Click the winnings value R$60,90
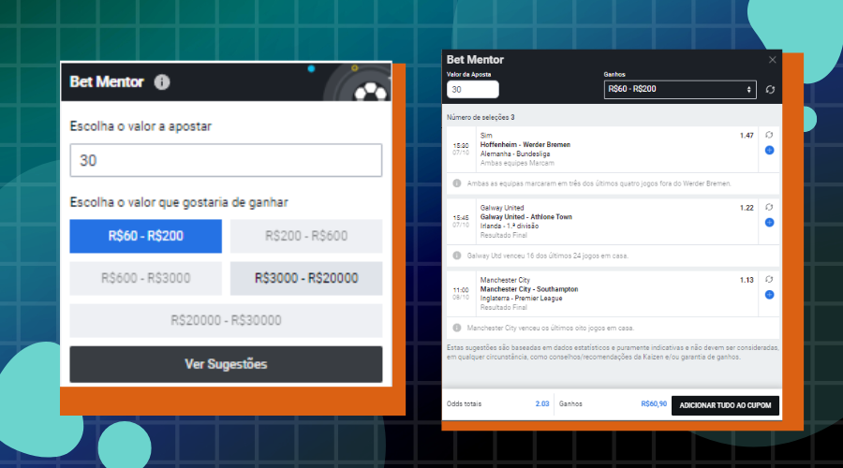Viewport: 843px width, 468px height. click(654, 403)
